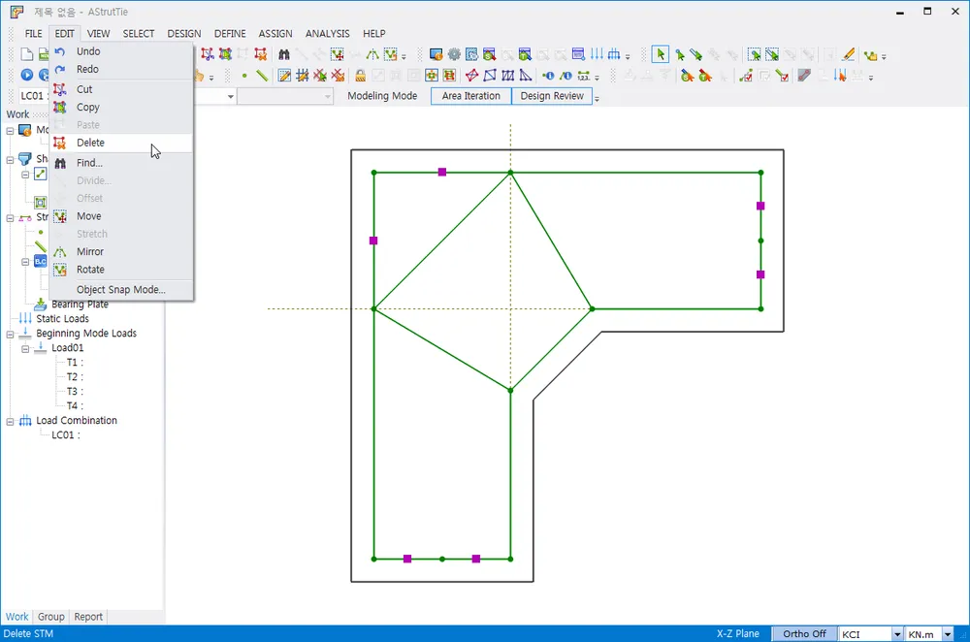This screenshot has height=642, width=970.
Task: Select LC01 under Load Combination
Action: click(65, 434)
